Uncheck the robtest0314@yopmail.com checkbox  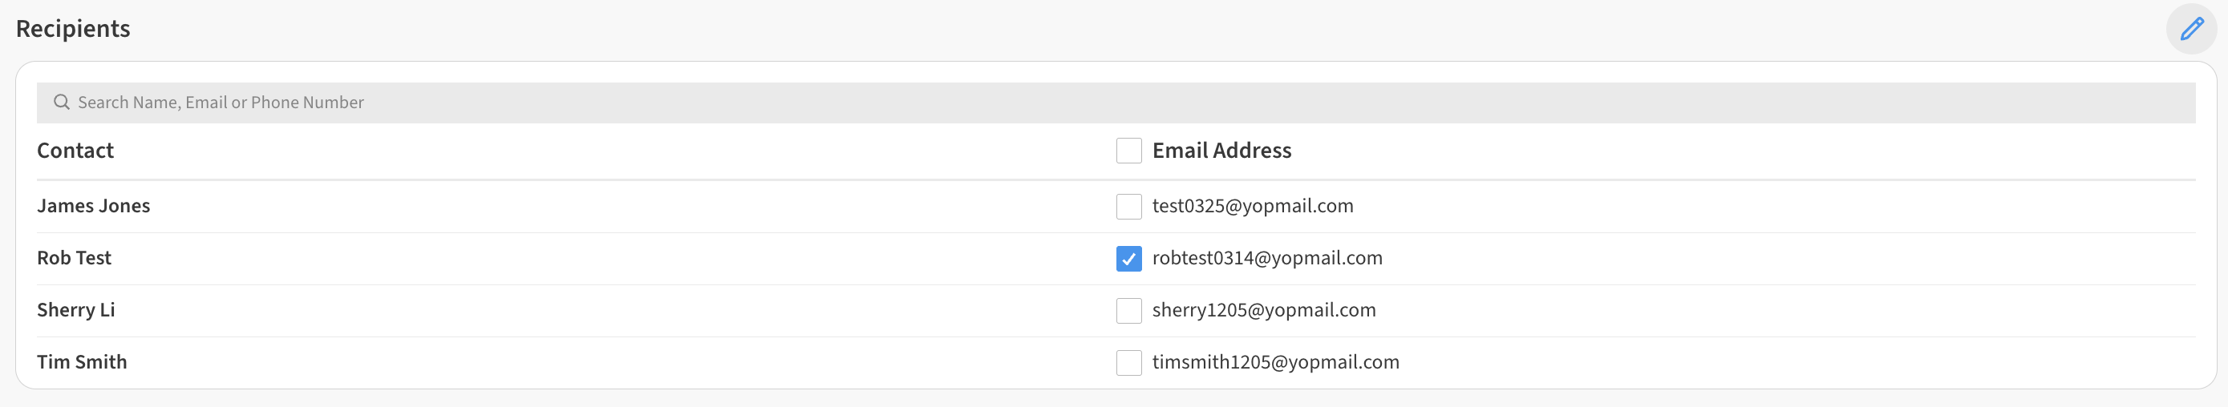coord(1128,258)
